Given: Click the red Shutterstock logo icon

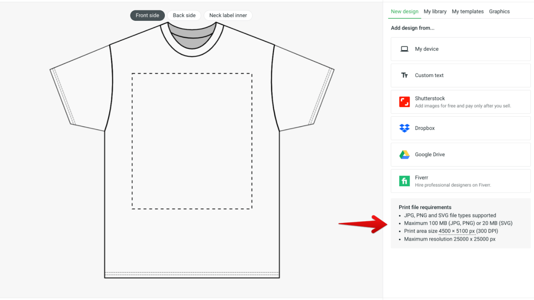Looking at the screenshot, I should [404, 102].
